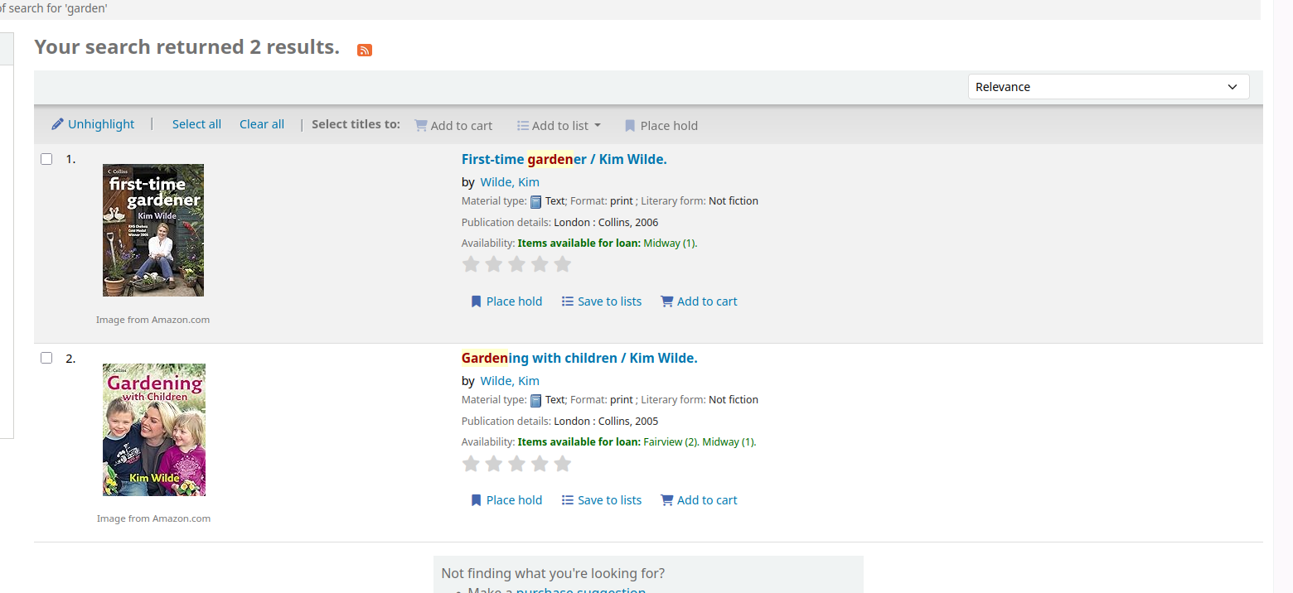Viewport: 1293px width, 593px height.
Task: Click the Clear all link
Action: [262, 124]
